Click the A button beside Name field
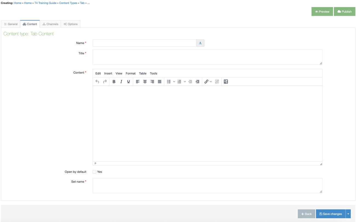356x222 pixels. [200, 43]
